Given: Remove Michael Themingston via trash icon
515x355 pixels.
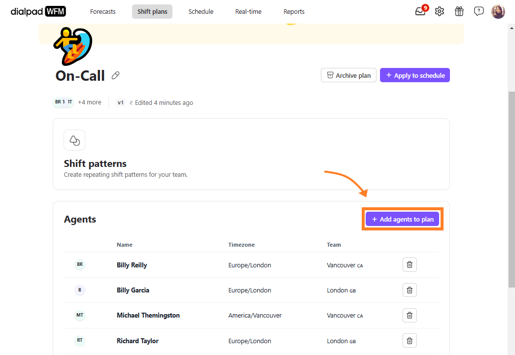Looking at the screenshot, I should click(x=410, y=315).
